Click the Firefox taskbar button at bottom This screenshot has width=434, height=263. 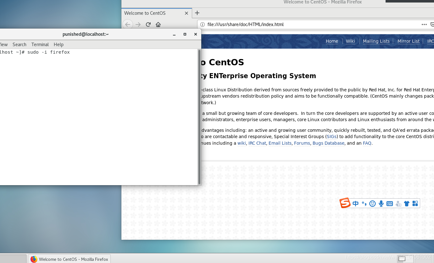70,259
